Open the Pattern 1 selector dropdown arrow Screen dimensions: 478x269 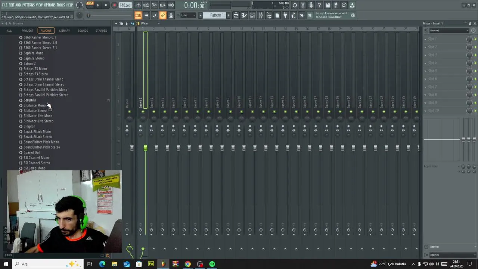click(200, 15)
